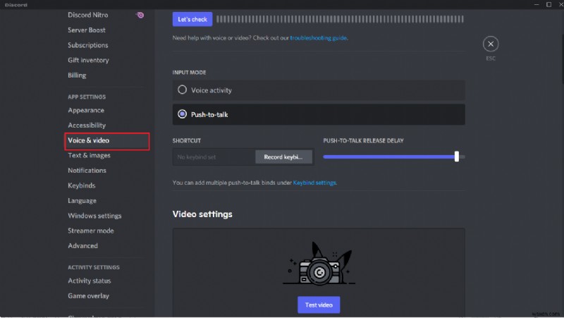Open Accessibility settings
The height and width of the screenshot is (318, 564).
coord(87,126)
